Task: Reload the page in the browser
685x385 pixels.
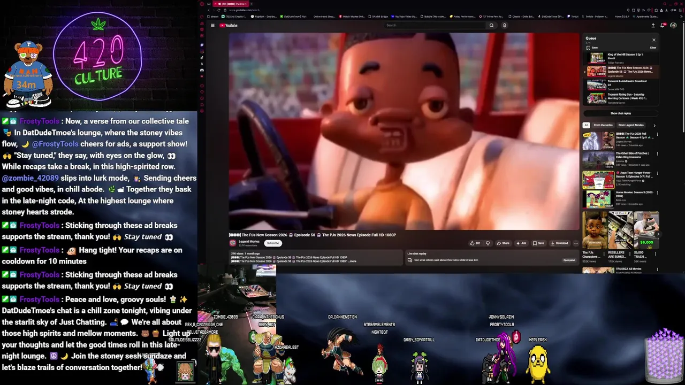Action: (x=218, y=10)
